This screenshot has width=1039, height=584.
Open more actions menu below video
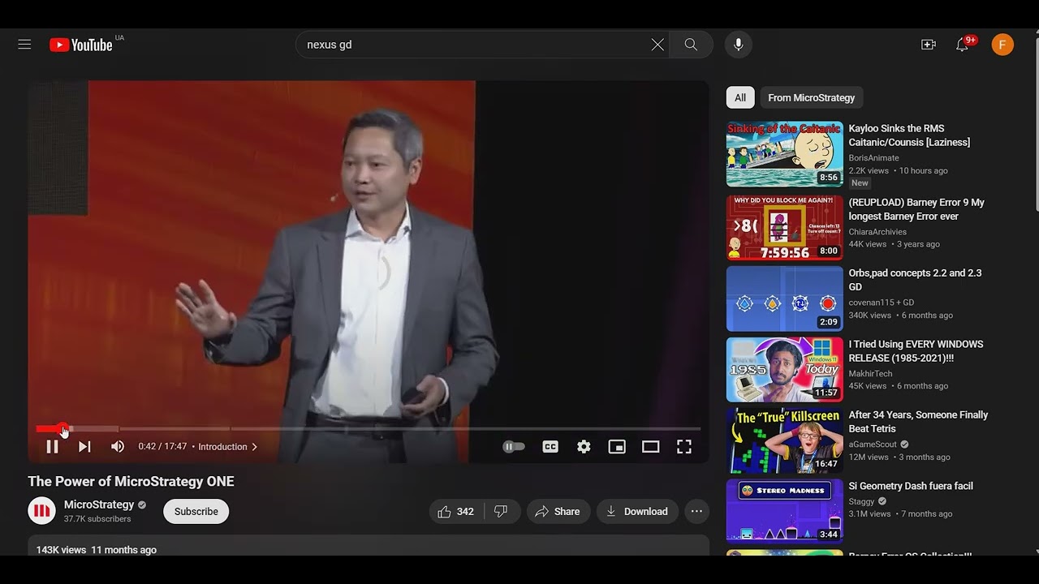(x=696, y=512)
